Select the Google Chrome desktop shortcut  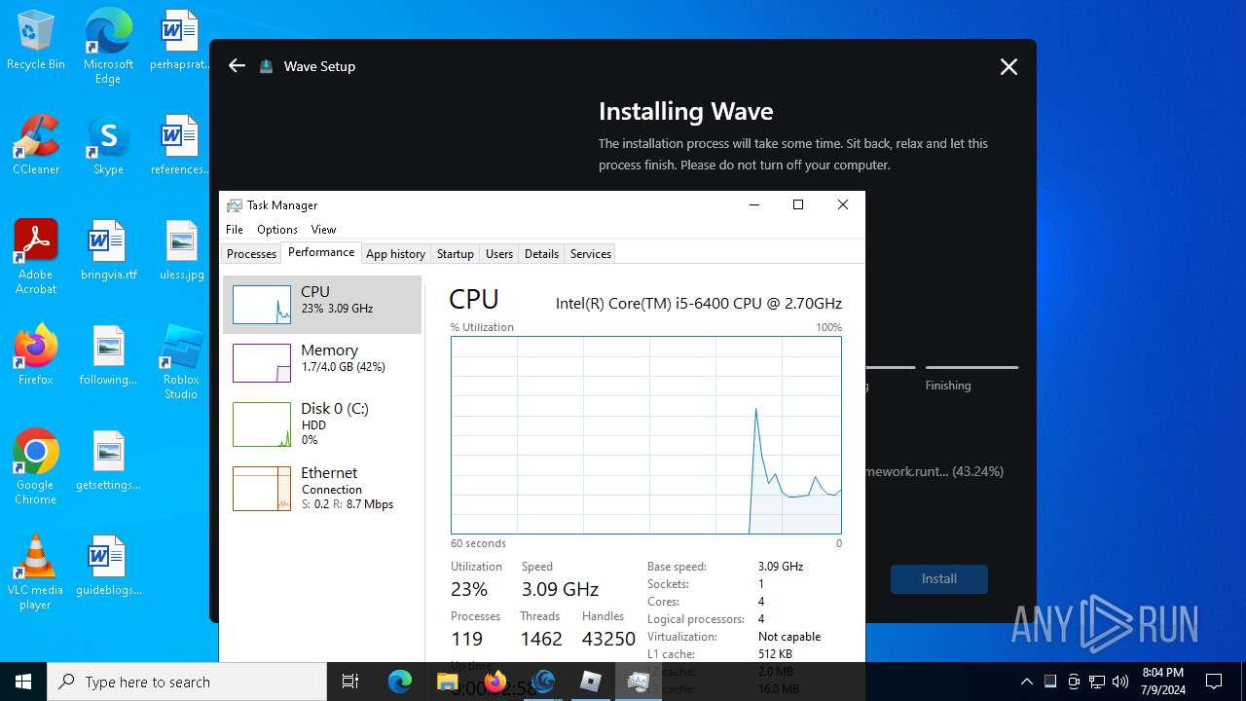point(36,467)
